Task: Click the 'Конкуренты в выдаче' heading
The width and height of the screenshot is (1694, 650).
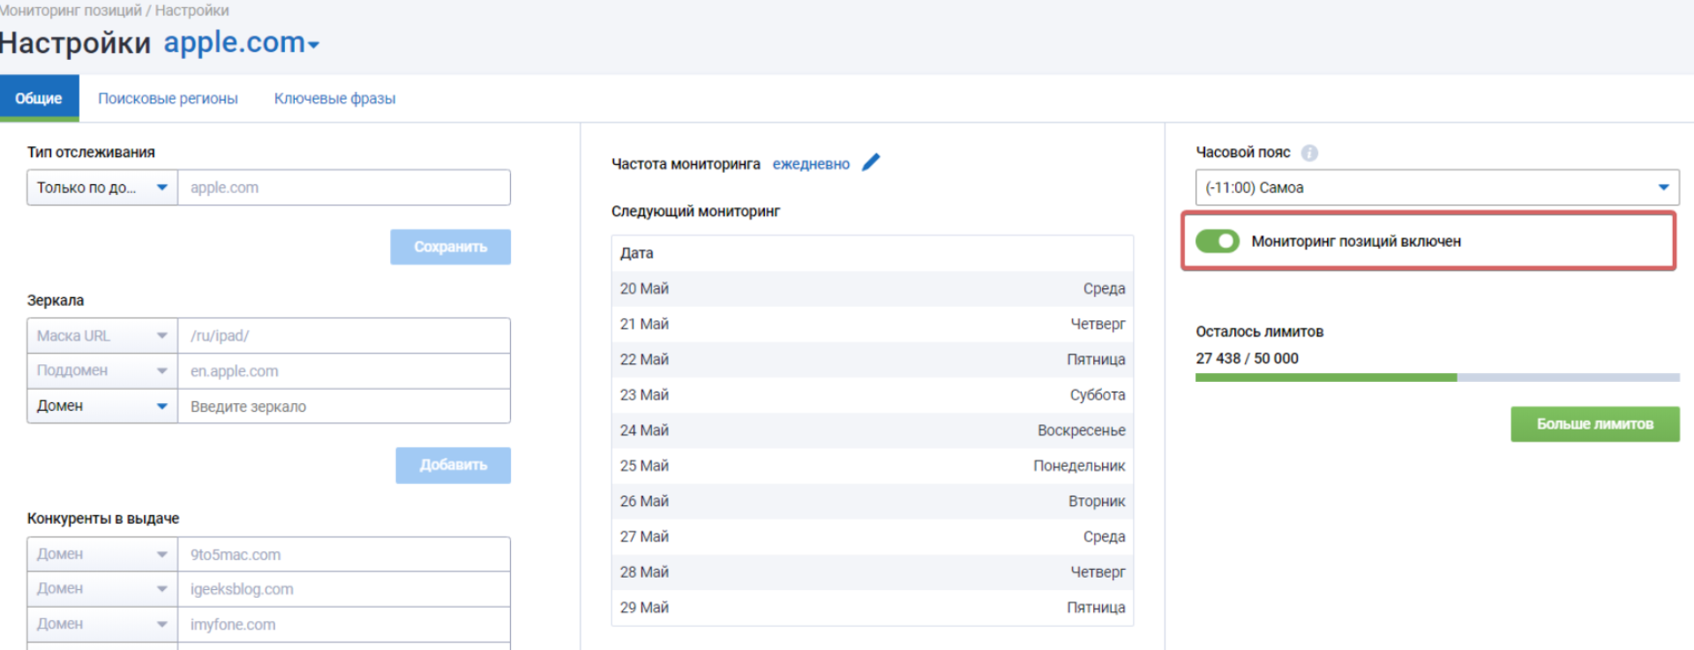Action: tap(103, 519)
